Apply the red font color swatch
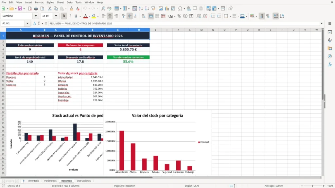Image resolution: width=335 pixels, height=188 pixels. coord(85,16)
